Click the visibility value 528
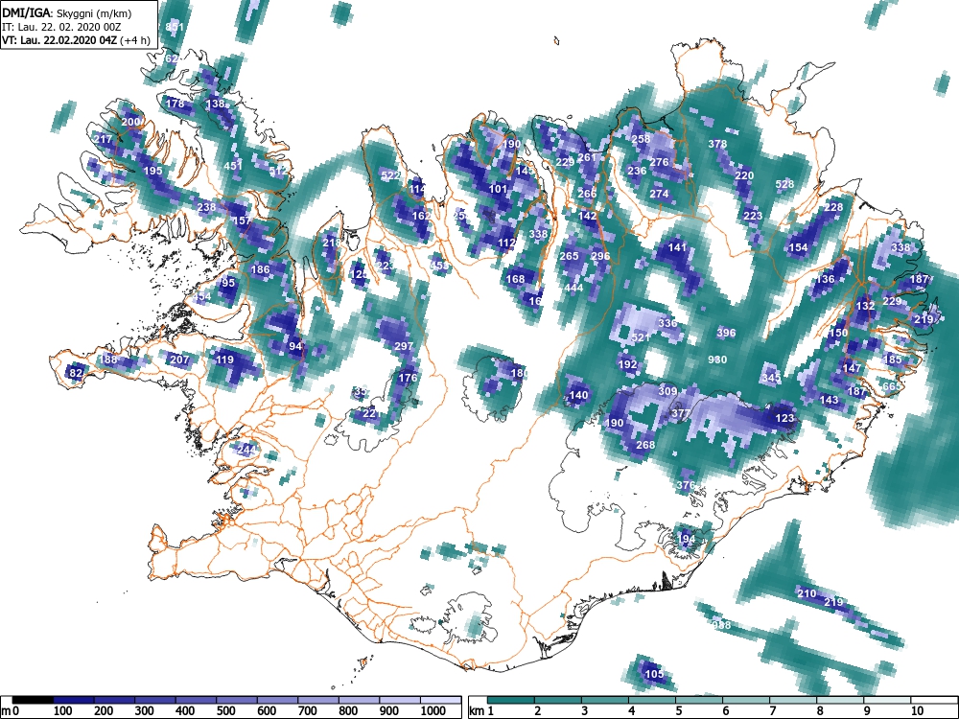Viewport: 959px width, 719px height. 784,184
